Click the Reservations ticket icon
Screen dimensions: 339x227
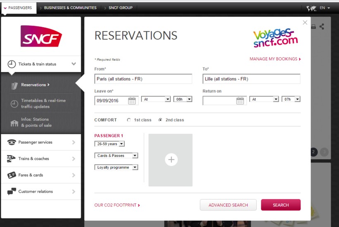(14, 86)
